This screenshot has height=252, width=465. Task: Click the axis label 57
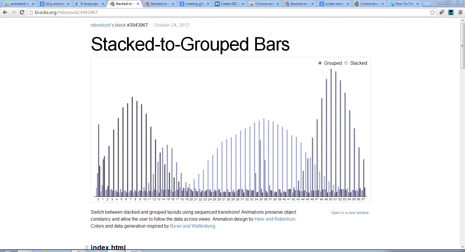363,199
